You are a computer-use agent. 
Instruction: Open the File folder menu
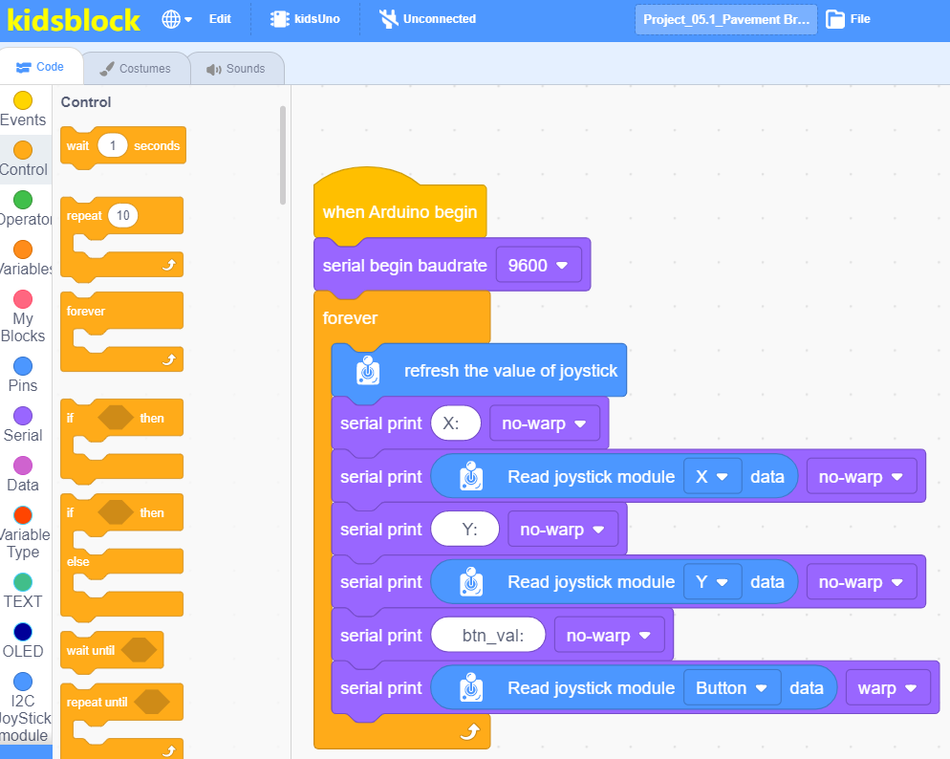849,19
